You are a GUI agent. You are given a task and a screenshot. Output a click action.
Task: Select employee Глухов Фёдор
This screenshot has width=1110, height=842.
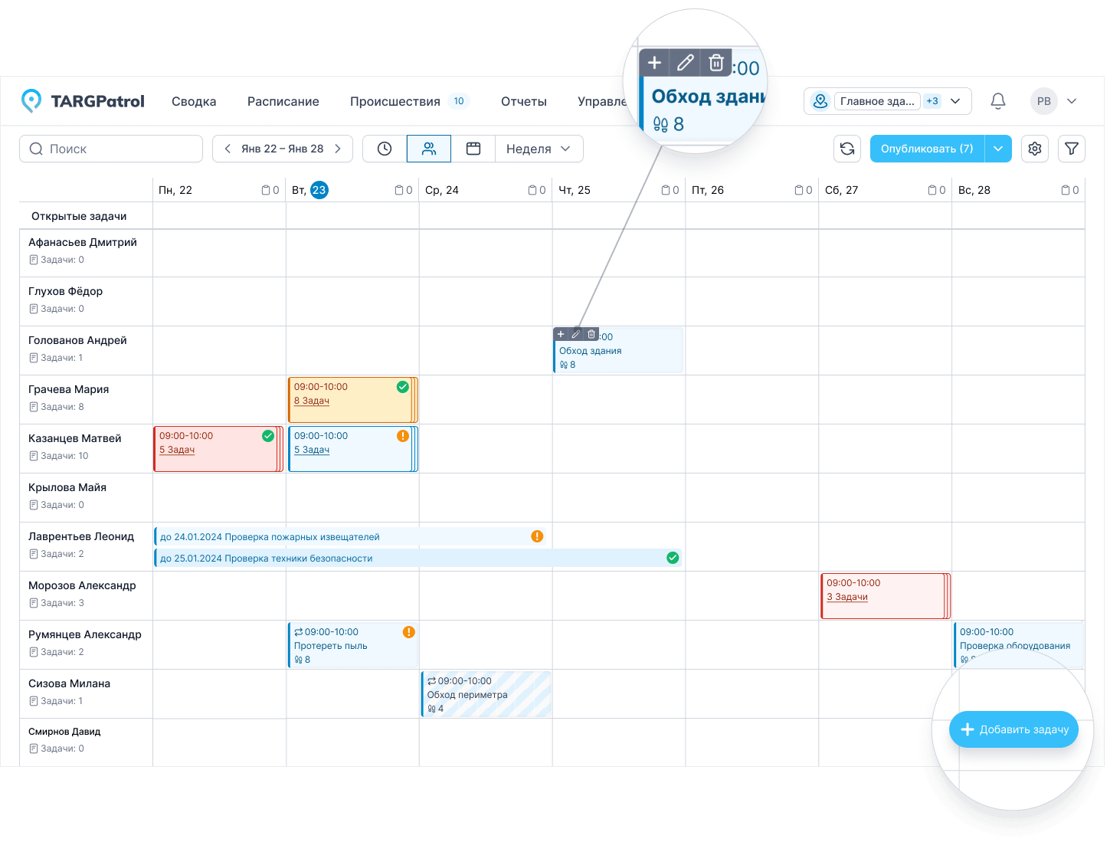65,291
